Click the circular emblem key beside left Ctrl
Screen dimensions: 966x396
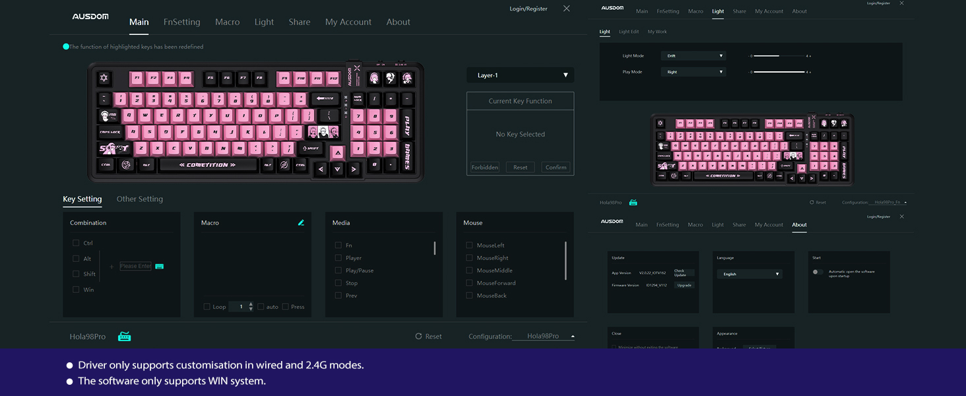click(x=126, y=165)
